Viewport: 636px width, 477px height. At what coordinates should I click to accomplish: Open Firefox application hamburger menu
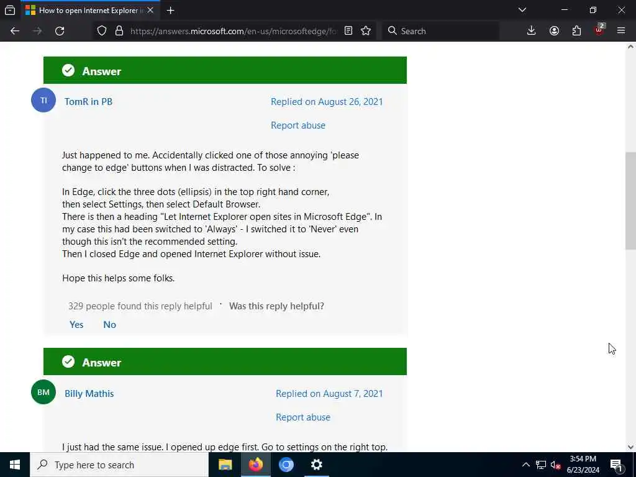click(621, 31)
